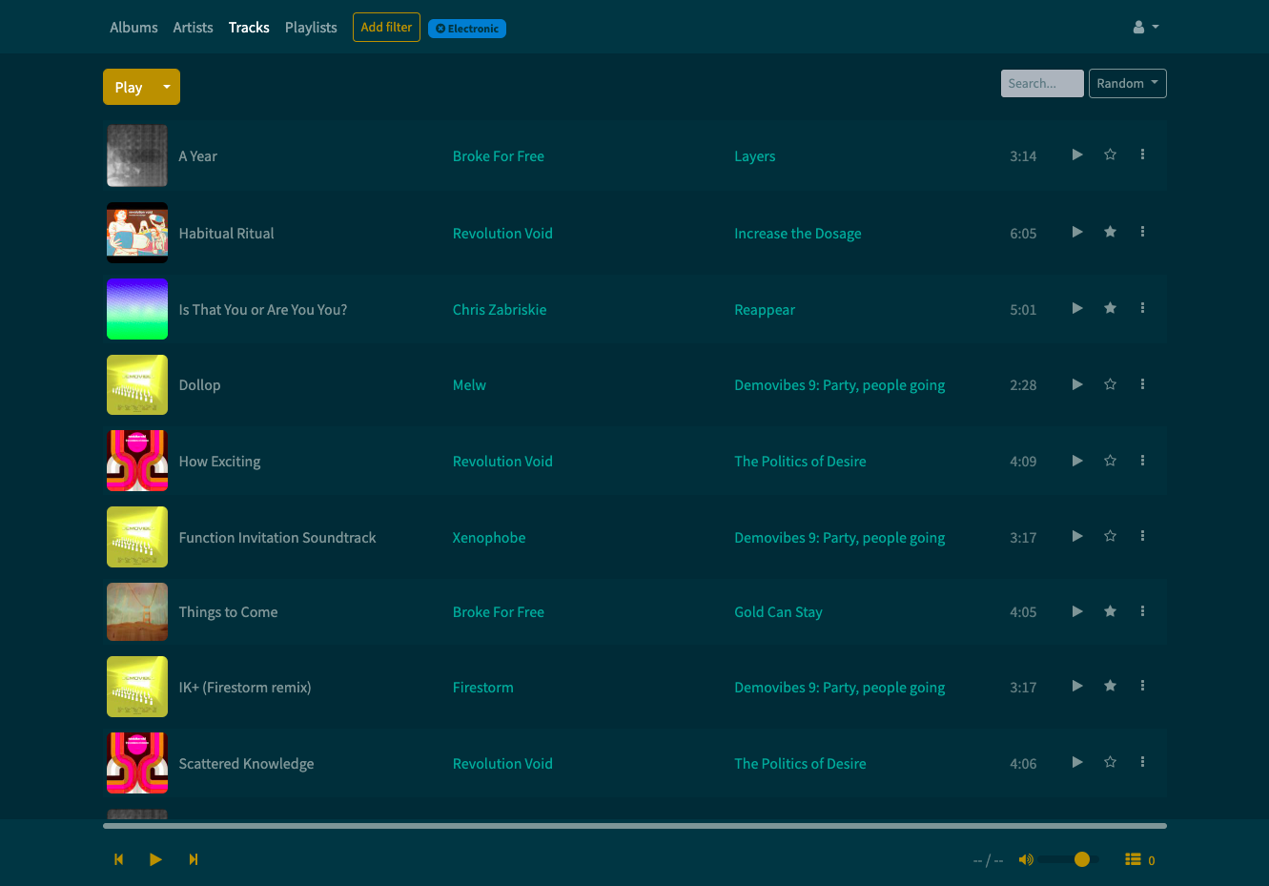Viewport: 1269px width, 886px height.
Task: Open the user account menu
Action: [1145, 27]
